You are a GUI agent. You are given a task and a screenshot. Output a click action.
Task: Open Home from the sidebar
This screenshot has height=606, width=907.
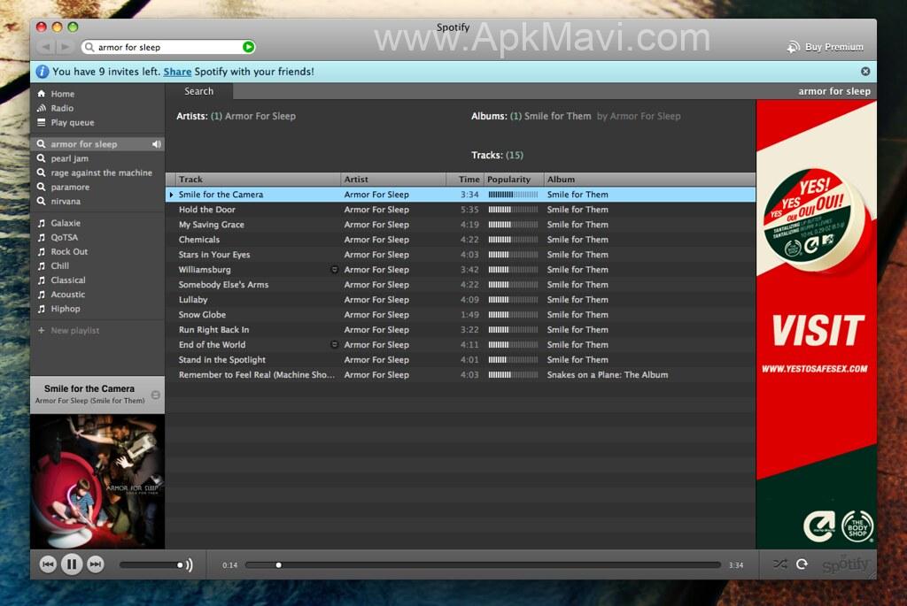(62, 94)
